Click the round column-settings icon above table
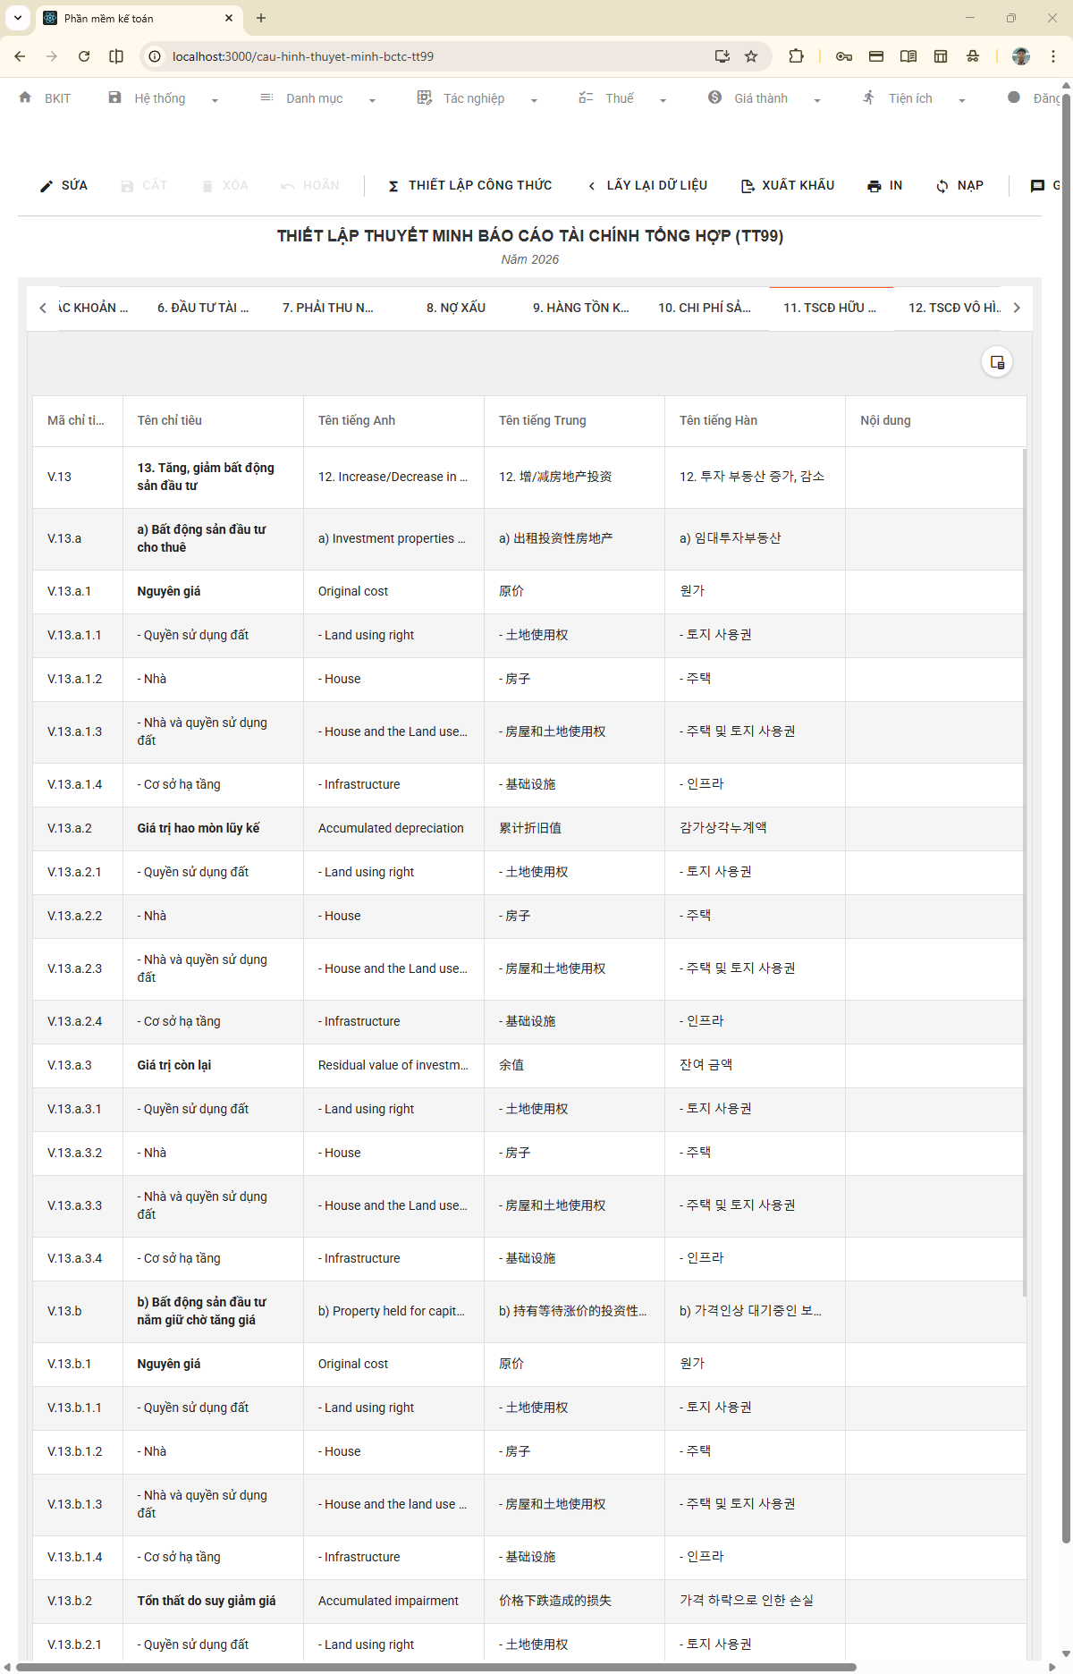1073x1674 pixels. point(997,362)
